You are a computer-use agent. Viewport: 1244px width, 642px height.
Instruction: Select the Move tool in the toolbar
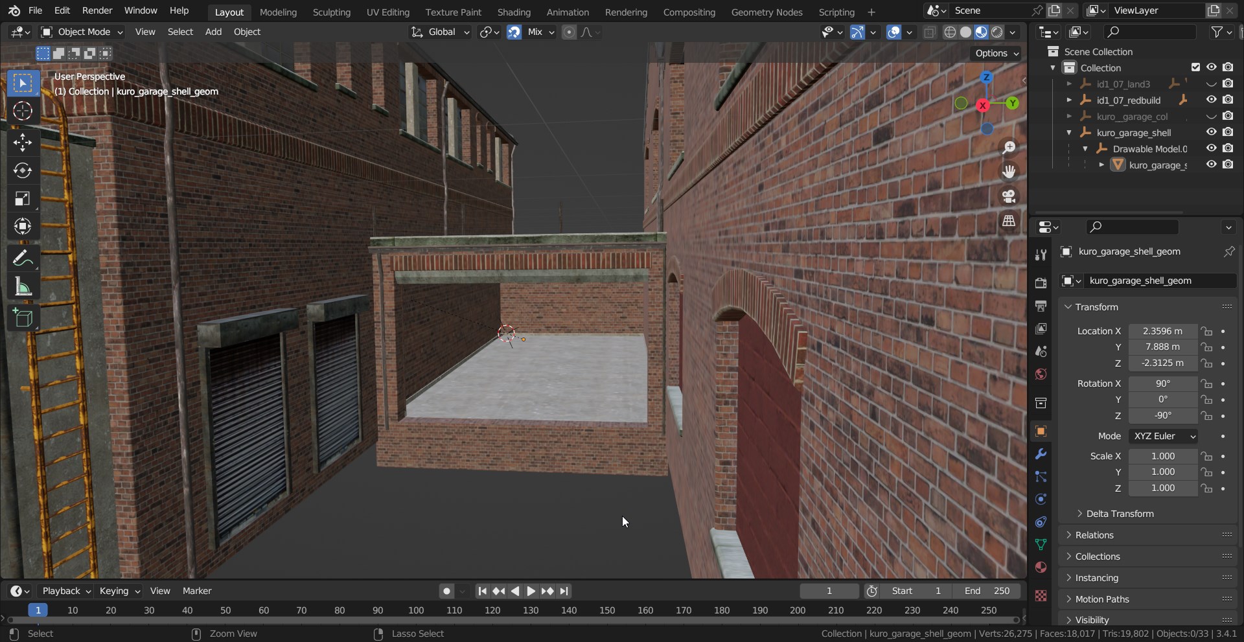(23, 143)
